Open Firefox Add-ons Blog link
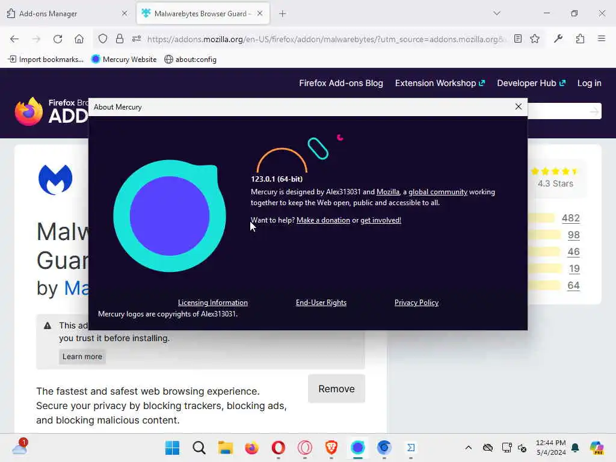This screenshot has width=616, height=462. pyautogui.click(x=341, y=83)
